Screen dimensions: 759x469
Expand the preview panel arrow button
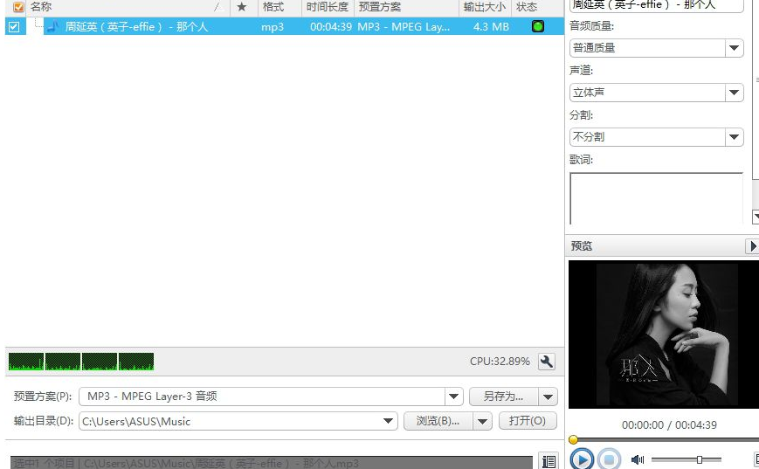752,246
